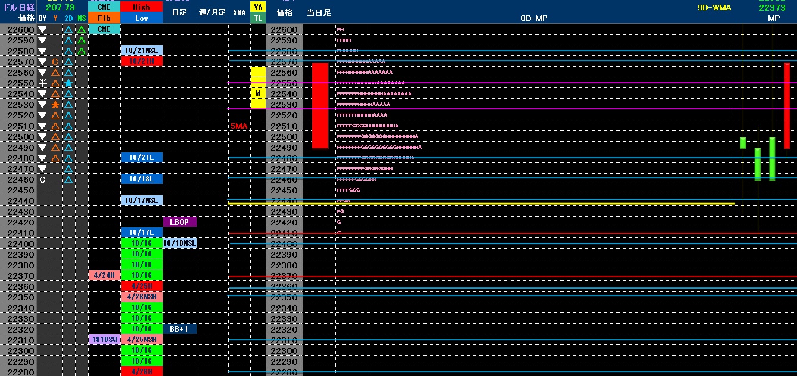The height and width of the screenshot is (376, 797).
Task: Click the cyan CME column header
Action: [x=104, y=7]
